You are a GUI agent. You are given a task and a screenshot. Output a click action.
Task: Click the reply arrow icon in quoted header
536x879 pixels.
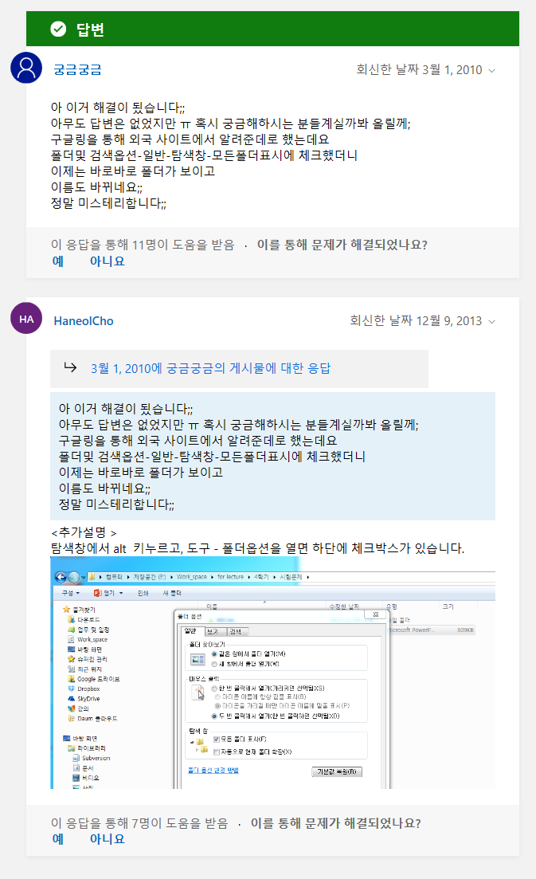pos(70,367)
